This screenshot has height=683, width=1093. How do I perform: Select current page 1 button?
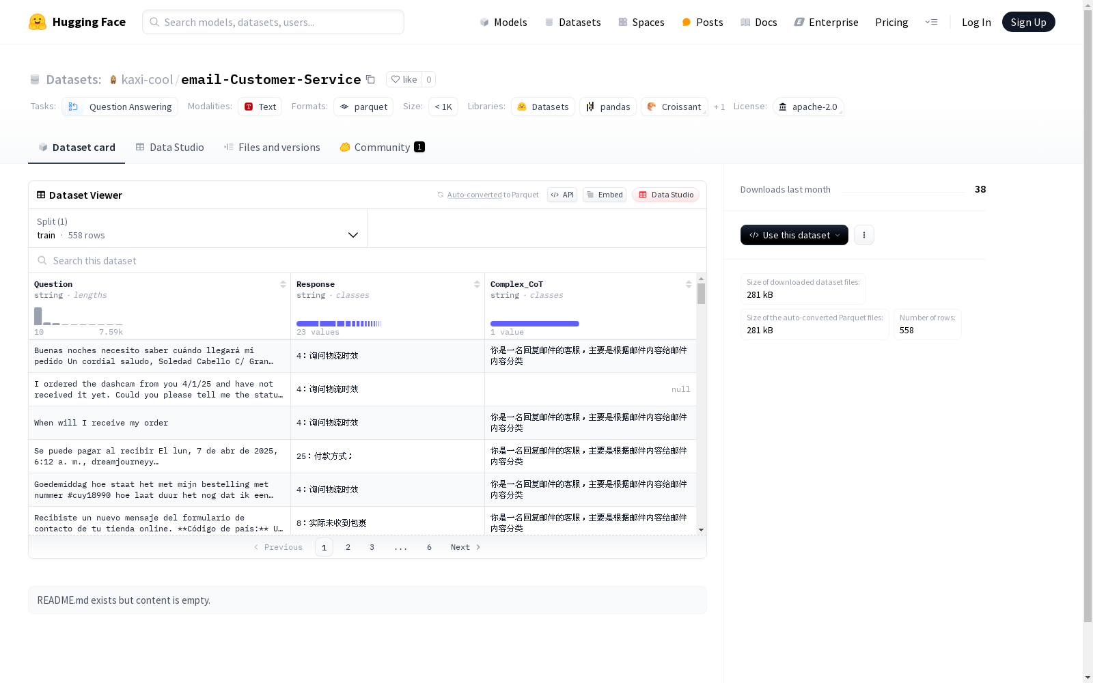coord(324,547)
